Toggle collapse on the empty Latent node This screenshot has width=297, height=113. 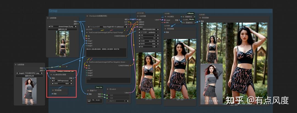click(x=107, y=89)
